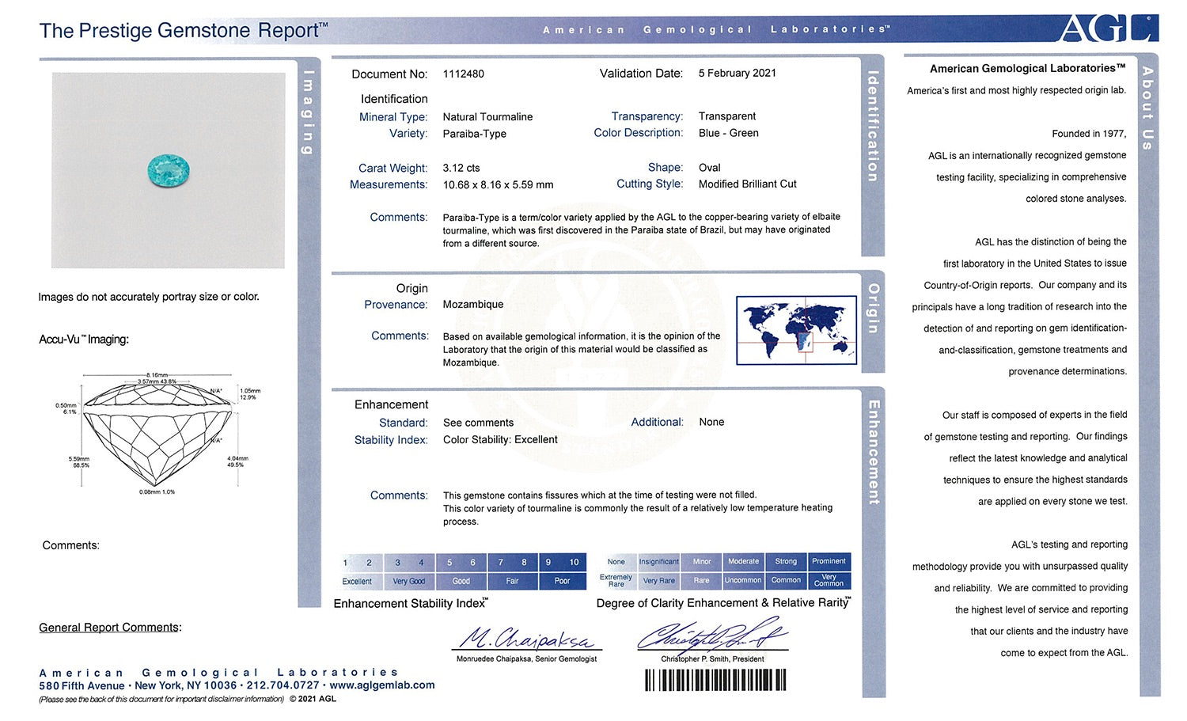1187x721 pixels.
Task: Click the Strong cell in the clarity scale
Action: (786, 562)
